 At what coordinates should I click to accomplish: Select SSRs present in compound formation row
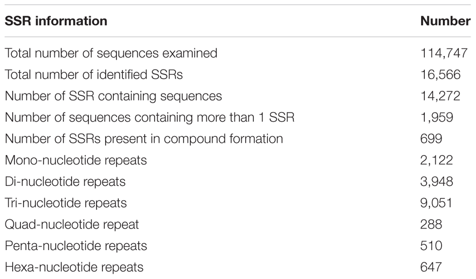pyautogui.click(x=238, y=139)
